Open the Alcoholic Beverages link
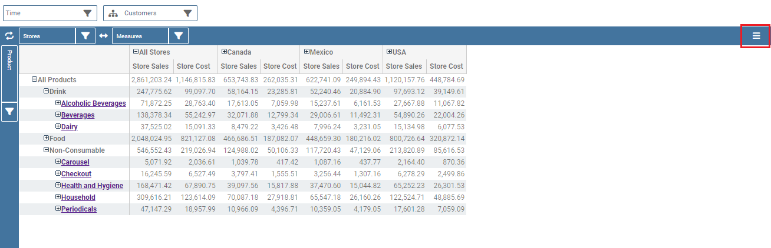Screen dimensions: 771x248 point(93,103)
